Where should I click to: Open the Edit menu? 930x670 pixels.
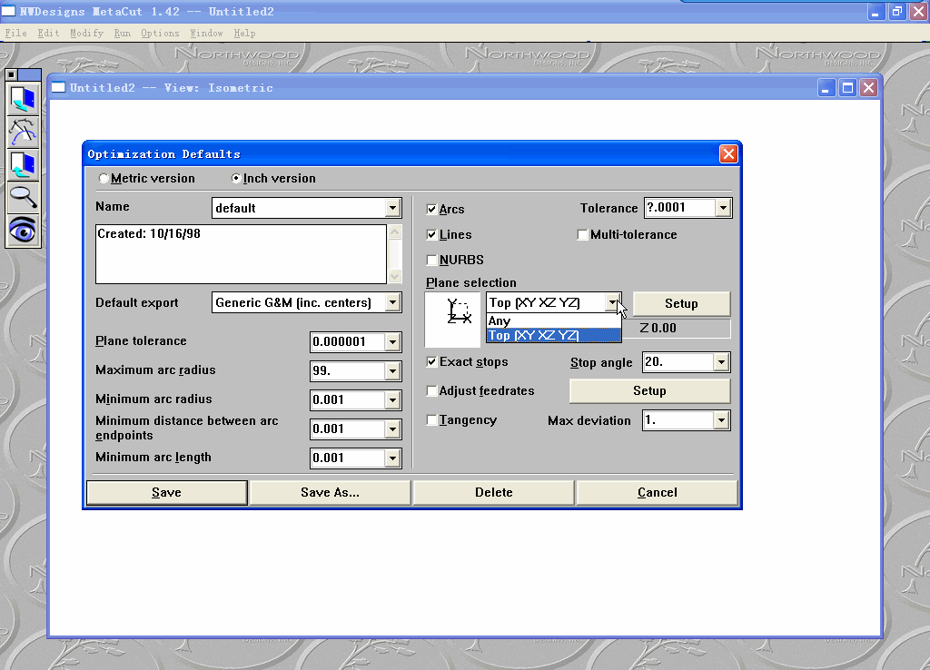point(49,34)
